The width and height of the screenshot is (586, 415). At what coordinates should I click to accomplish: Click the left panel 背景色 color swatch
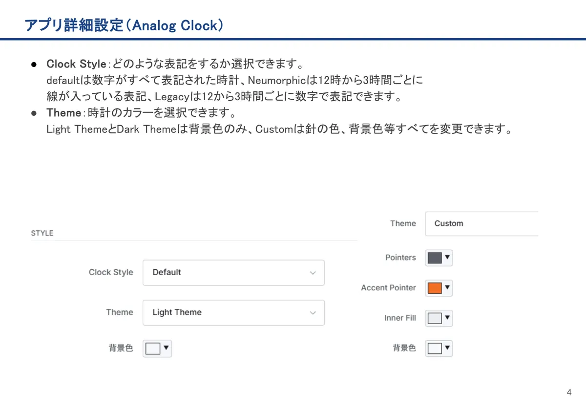coord(157,349)
